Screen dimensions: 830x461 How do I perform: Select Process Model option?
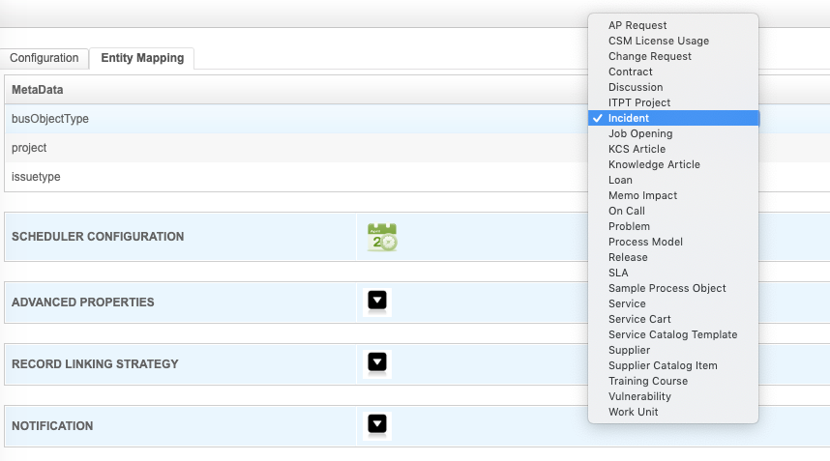[673, 242]
